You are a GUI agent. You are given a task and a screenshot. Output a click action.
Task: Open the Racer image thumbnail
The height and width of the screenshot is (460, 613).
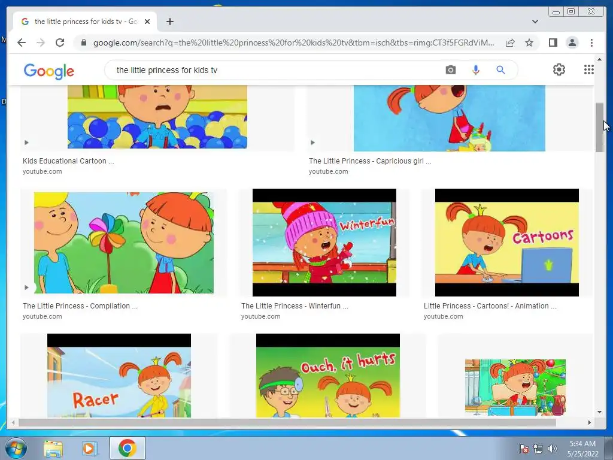coord(119,376)
